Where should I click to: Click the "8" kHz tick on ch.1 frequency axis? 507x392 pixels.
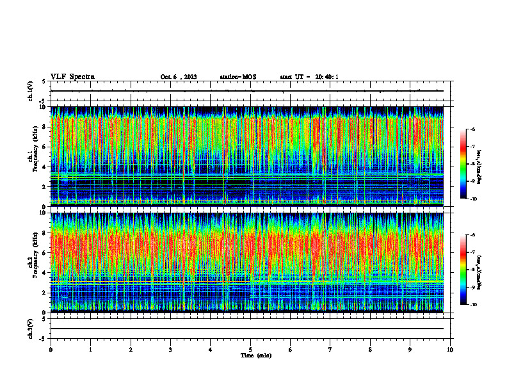(45, 127)
